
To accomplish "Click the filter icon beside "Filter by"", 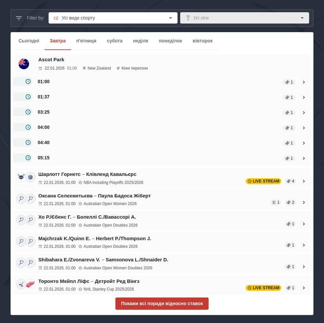I will pyautogui.click(x=18, y=18).
